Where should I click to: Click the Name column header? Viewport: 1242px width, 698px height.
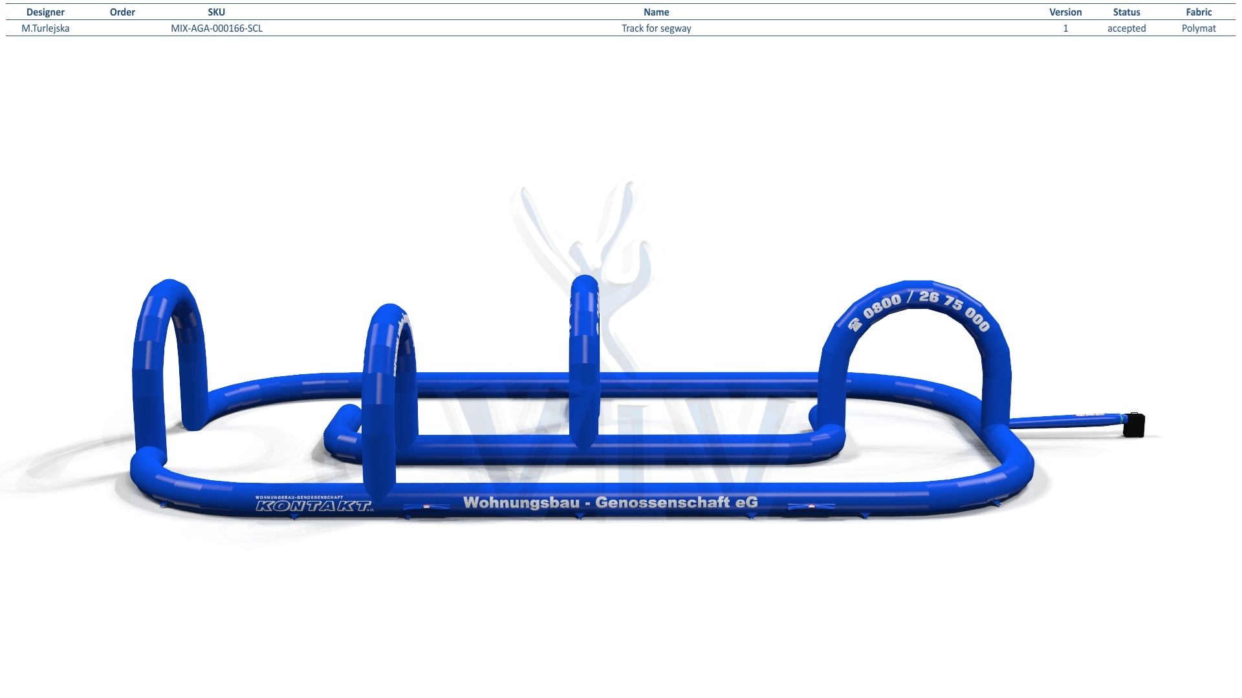tap(656, 12)
